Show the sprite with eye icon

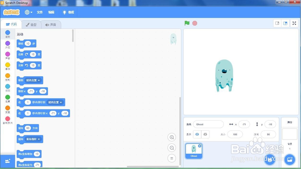[197, 134]
